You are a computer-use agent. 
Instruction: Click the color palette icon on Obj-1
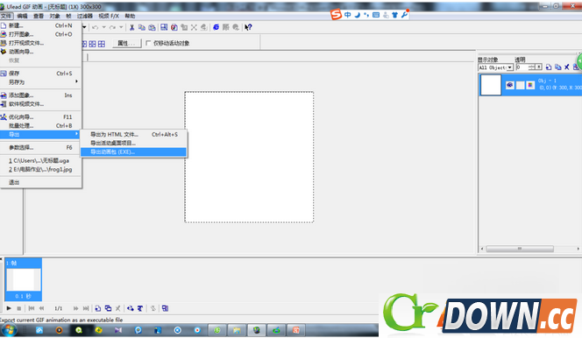pyautogui.click(x=531, y=85)
